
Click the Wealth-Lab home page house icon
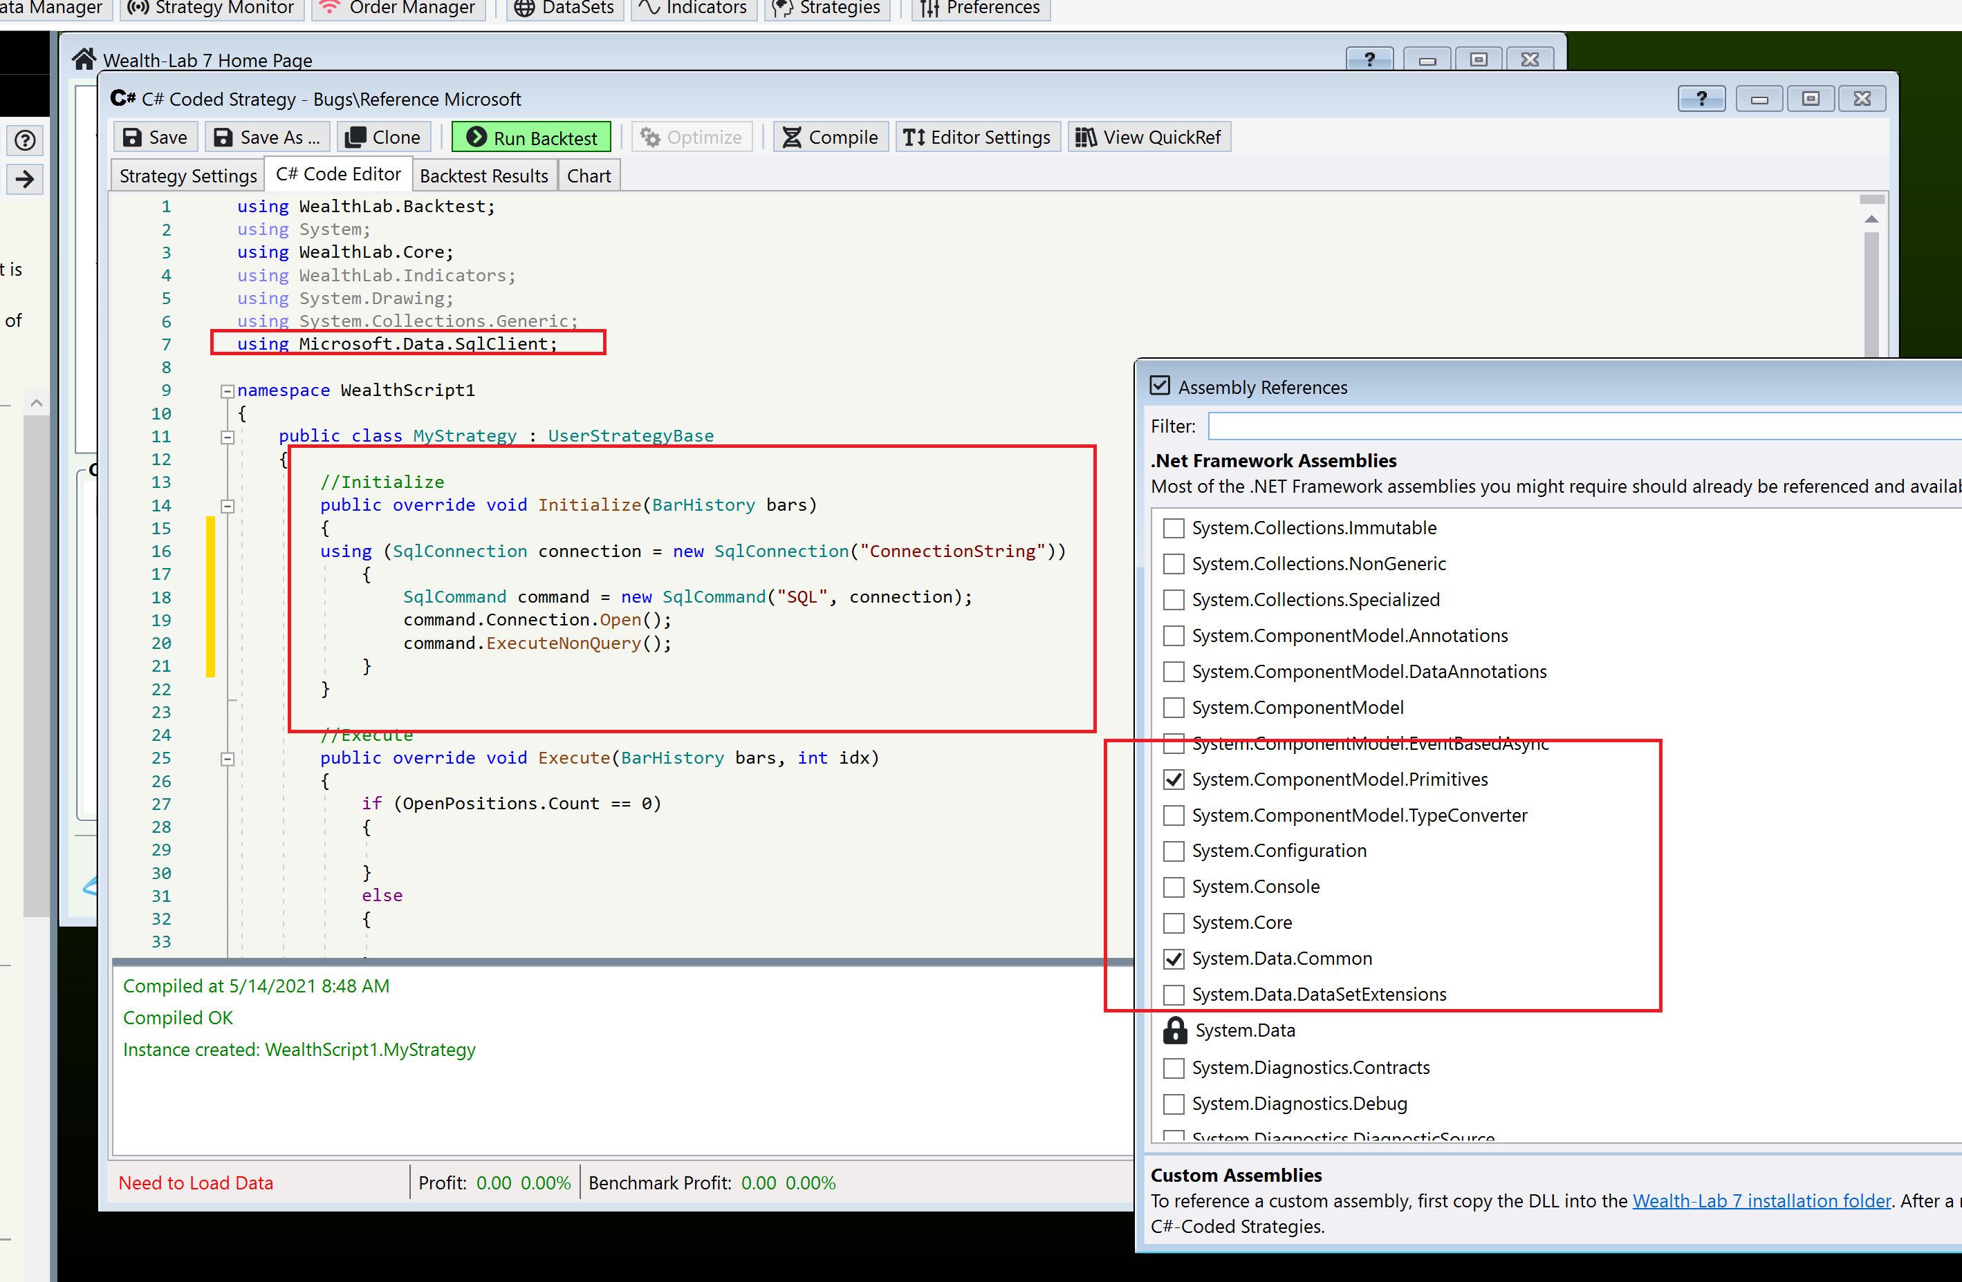point(84,59)
